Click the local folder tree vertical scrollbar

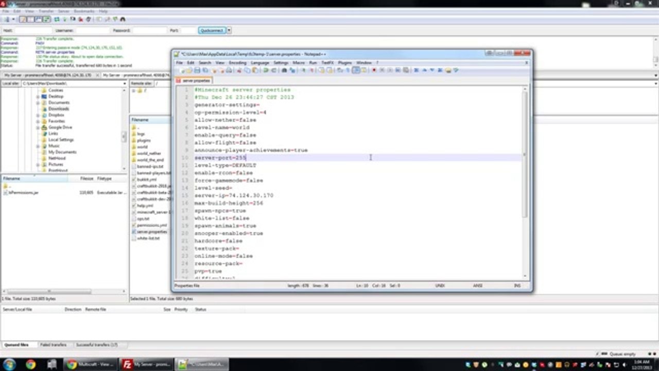[124, 137]
